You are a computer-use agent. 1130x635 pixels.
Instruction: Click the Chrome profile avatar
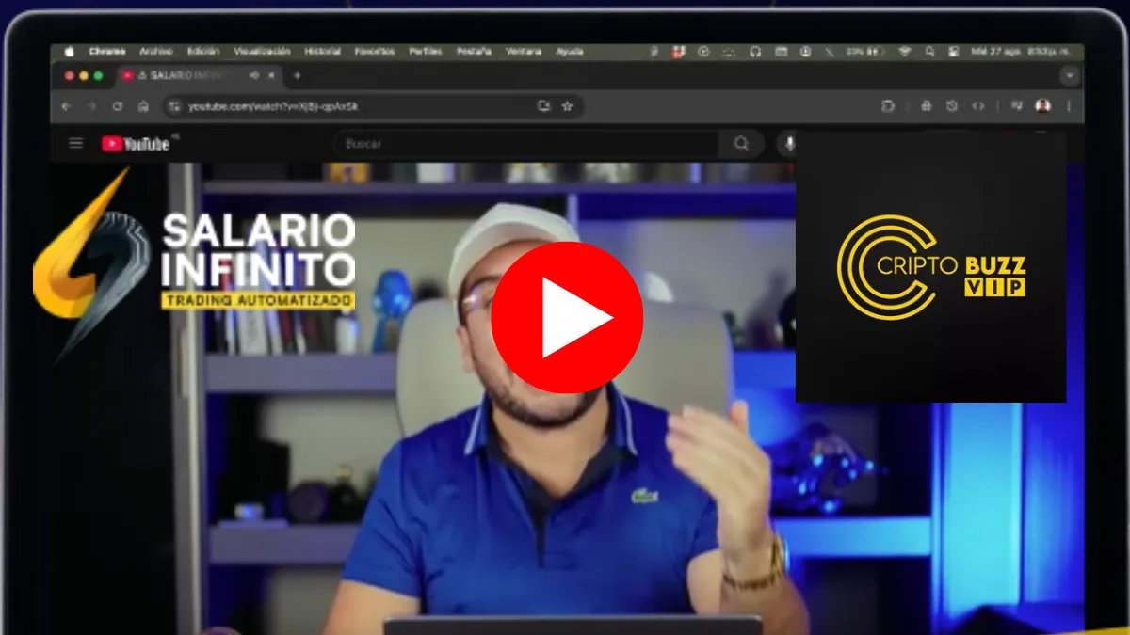(1042, 106)
